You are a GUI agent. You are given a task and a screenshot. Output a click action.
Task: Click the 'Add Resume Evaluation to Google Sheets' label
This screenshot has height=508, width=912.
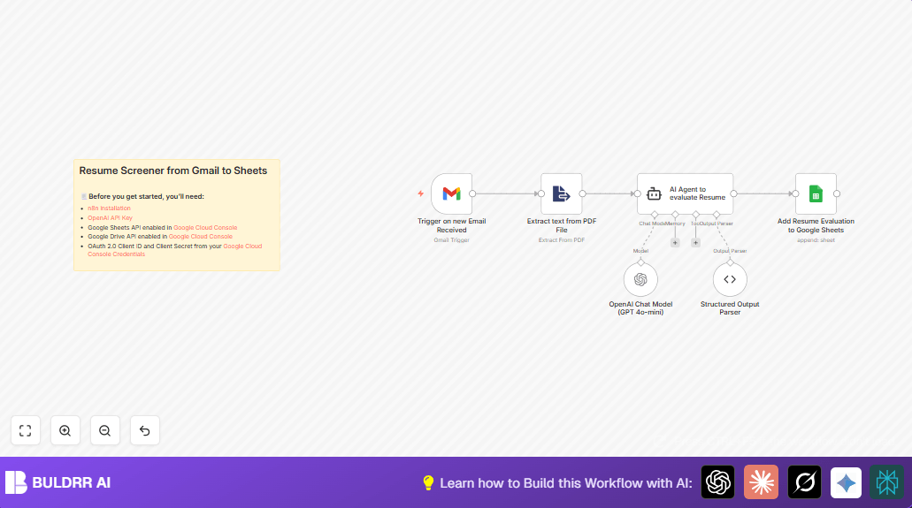coord(816,225)
